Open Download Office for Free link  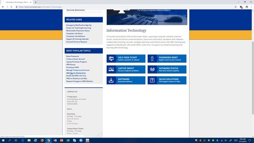point(76,76)
